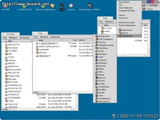160x120 pixels.
Task: Open the Network preference
Action: [x=105, y=78]
